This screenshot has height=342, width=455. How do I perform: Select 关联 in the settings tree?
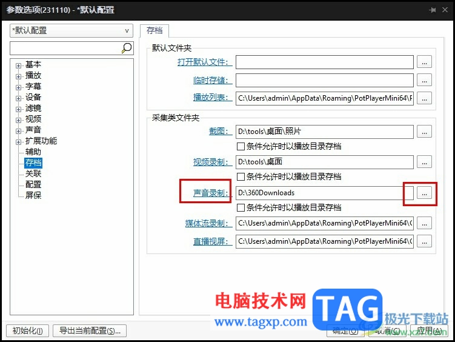33,173
